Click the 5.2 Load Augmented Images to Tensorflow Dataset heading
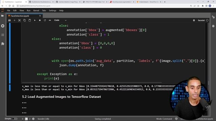The height and width of the screenshot is (121, 216). [61, 97]
